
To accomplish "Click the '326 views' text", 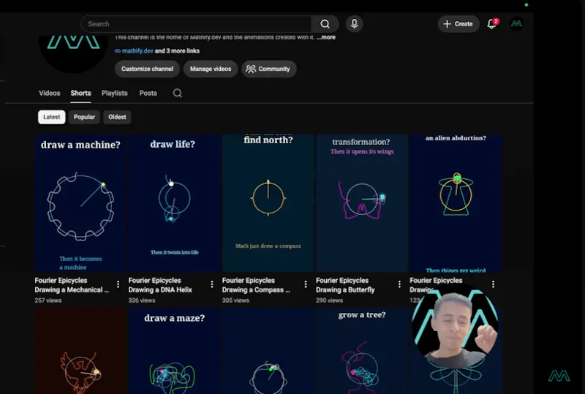I will (x=142, y=300).
